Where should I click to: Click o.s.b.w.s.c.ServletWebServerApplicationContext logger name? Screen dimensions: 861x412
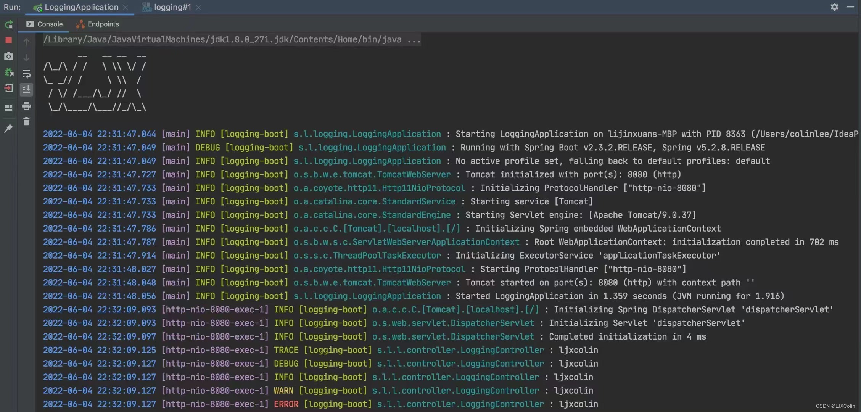pos(406,242)
